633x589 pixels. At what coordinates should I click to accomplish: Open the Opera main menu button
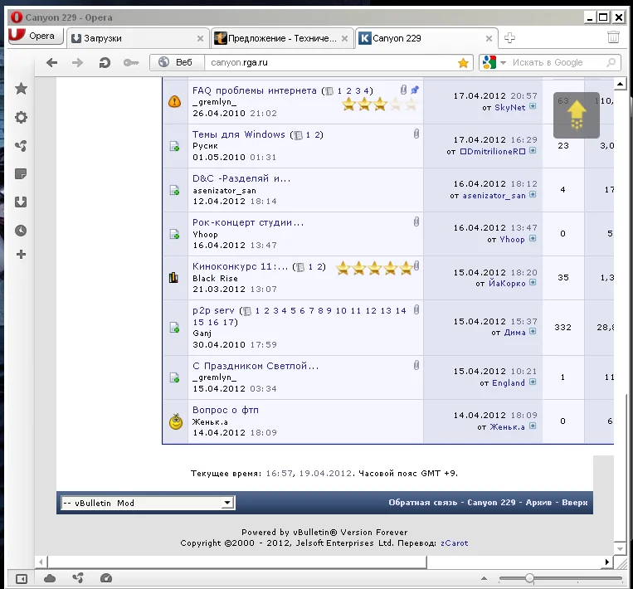click(32, 36)
